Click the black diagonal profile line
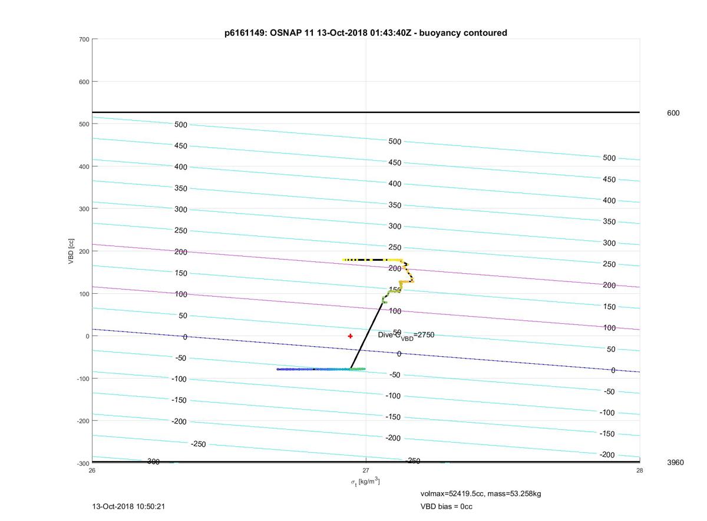The image size is (707, 521). click(366, 334)
